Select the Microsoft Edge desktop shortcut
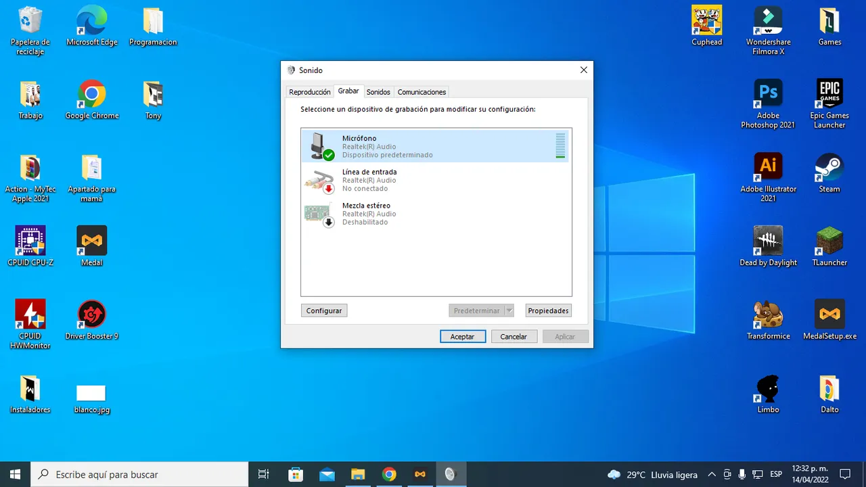Screen dimensions: 866x487 (x=92, y=26)
